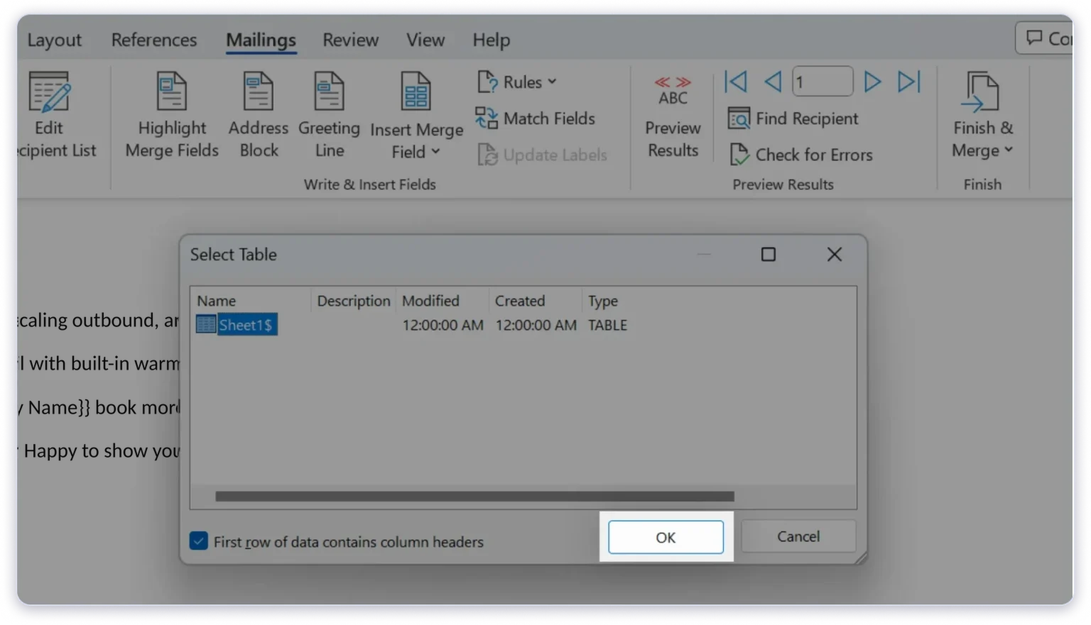Click the horizontal scrollbar in table list
This screenshot has height=625, width=1091.
click(474, 497)
